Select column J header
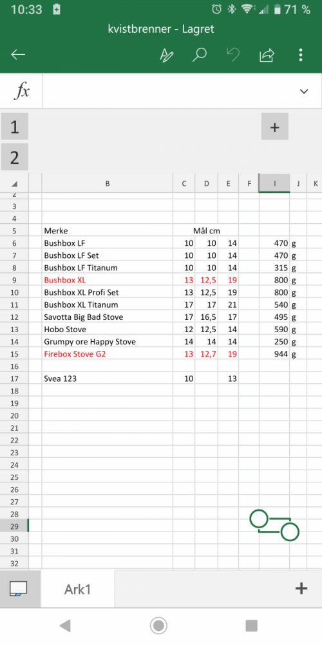 tap(298, 183)
